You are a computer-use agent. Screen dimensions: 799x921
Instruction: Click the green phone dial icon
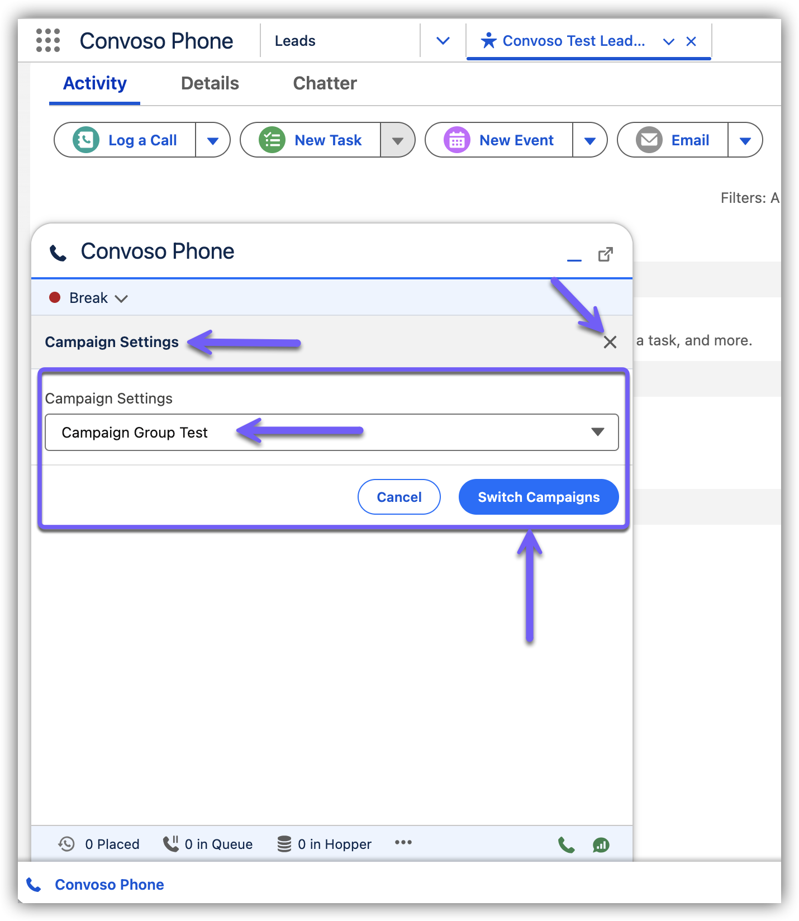tap(566, 844)
